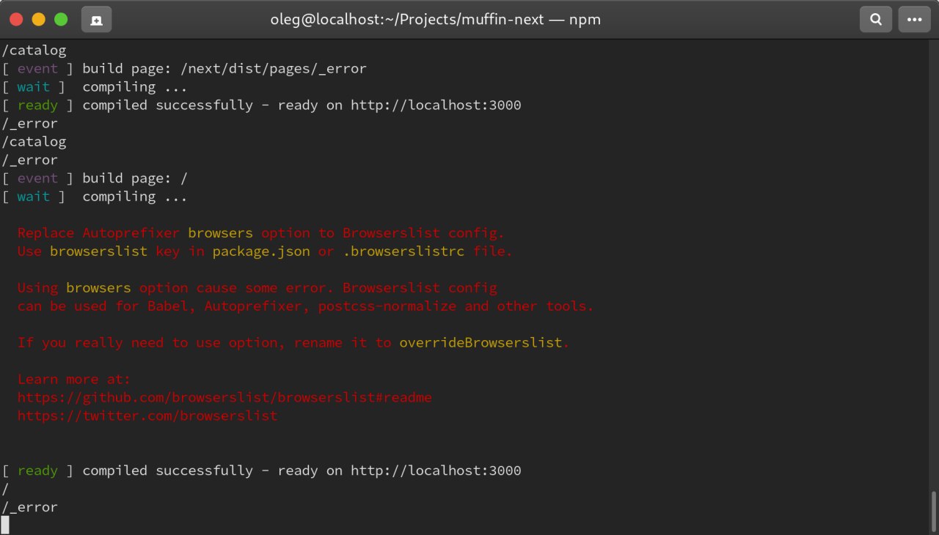Image resolution: width=939 pixels, height=535 pixels.
Task: Open the GitHub browserslist readme link
Action: click(x=224, y=397)
